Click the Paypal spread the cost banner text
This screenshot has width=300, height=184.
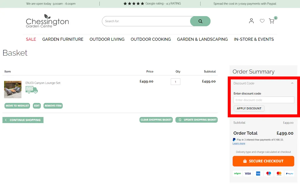[245, 4]
